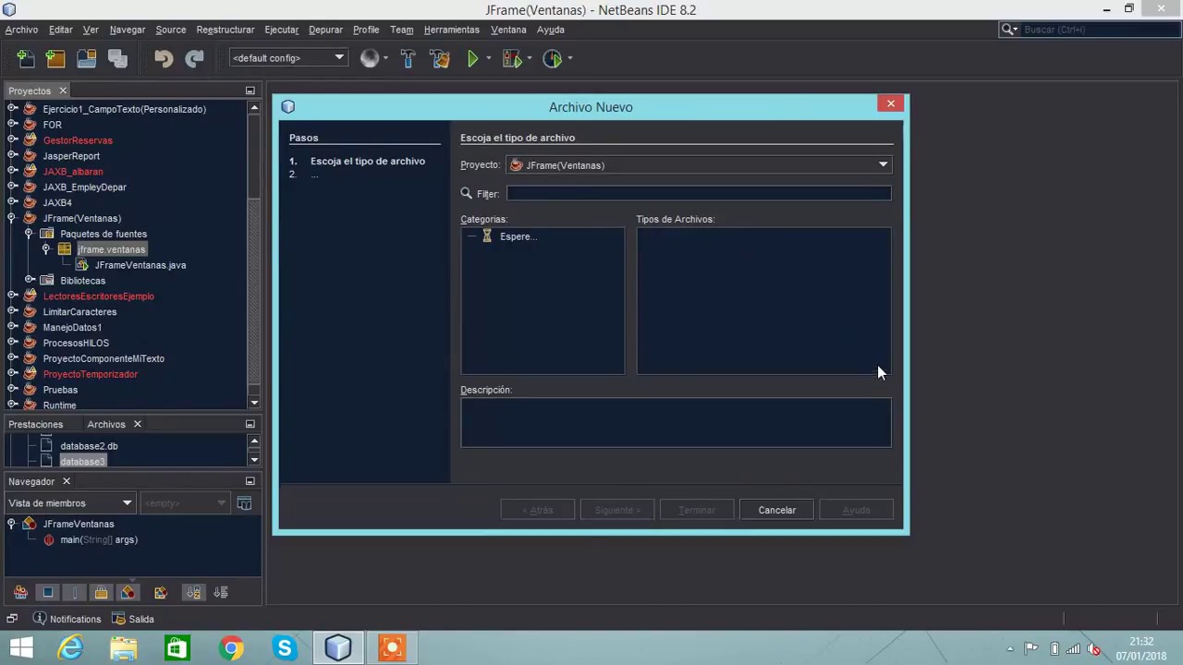Screen dimensions: 1183x665
Task: Open the Ventana menu
Action: pos(508,30)
